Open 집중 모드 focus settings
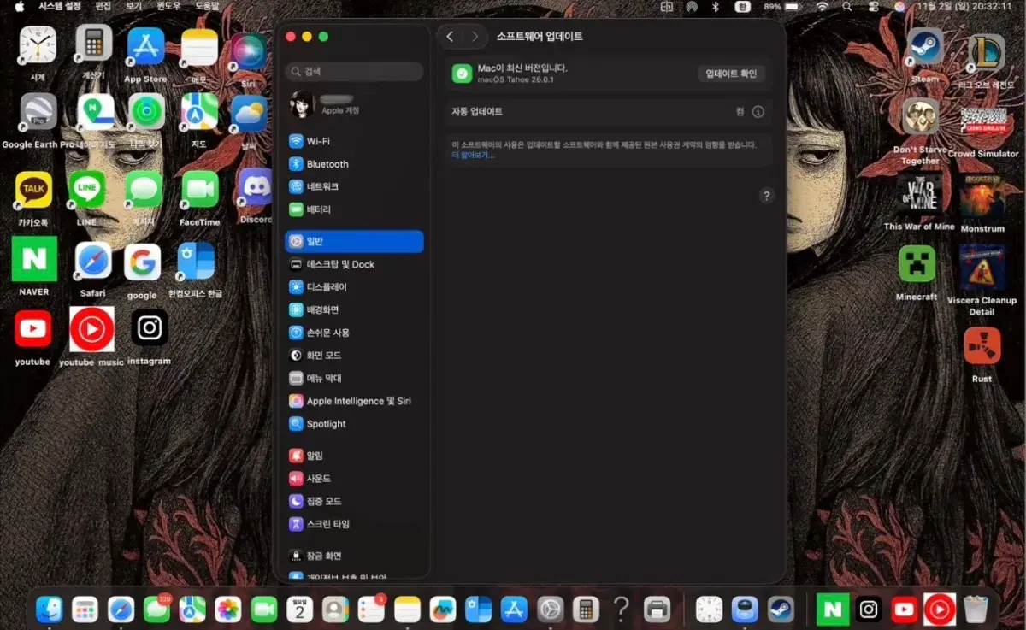This screenshot has height=630, width=1026. pyautogui.click(x=354, y=501)
